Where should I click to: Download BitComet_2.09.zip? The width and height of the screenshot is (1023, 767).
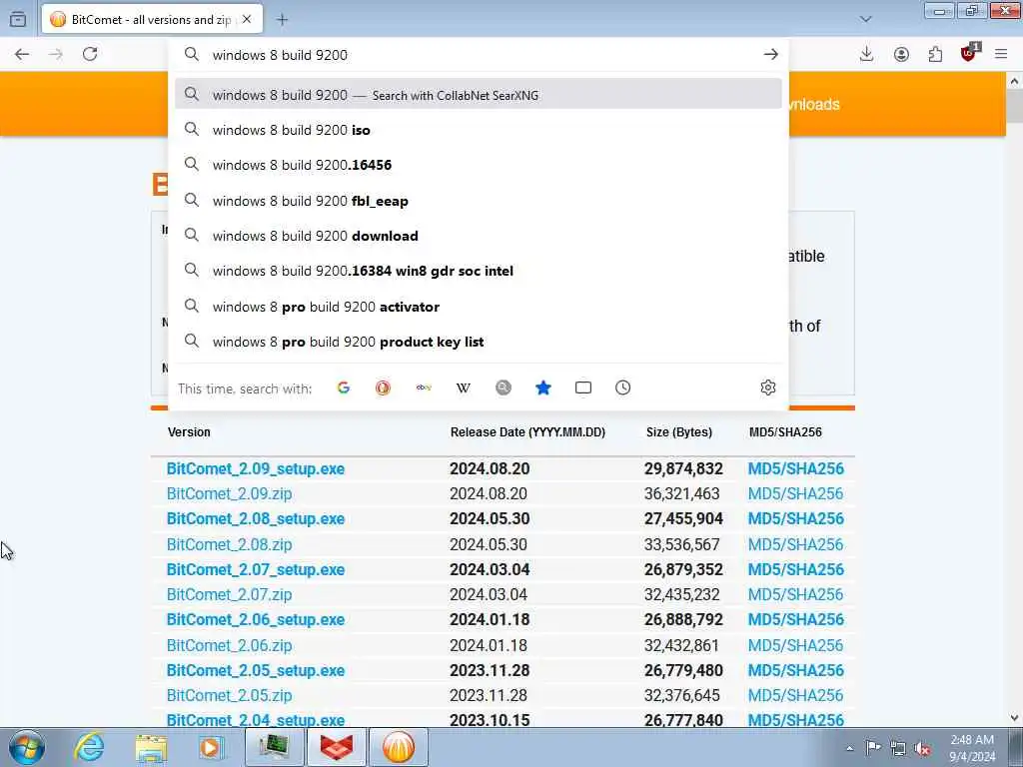229,493
